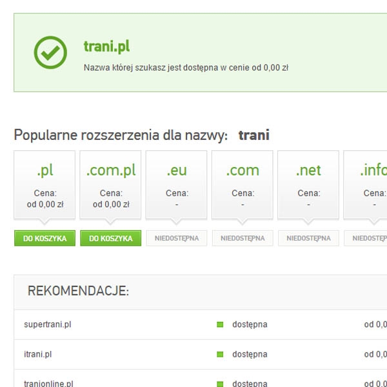The image size is (387, 387).
Task: Click the trani.pl domain heading
Action: pos(106,47)
